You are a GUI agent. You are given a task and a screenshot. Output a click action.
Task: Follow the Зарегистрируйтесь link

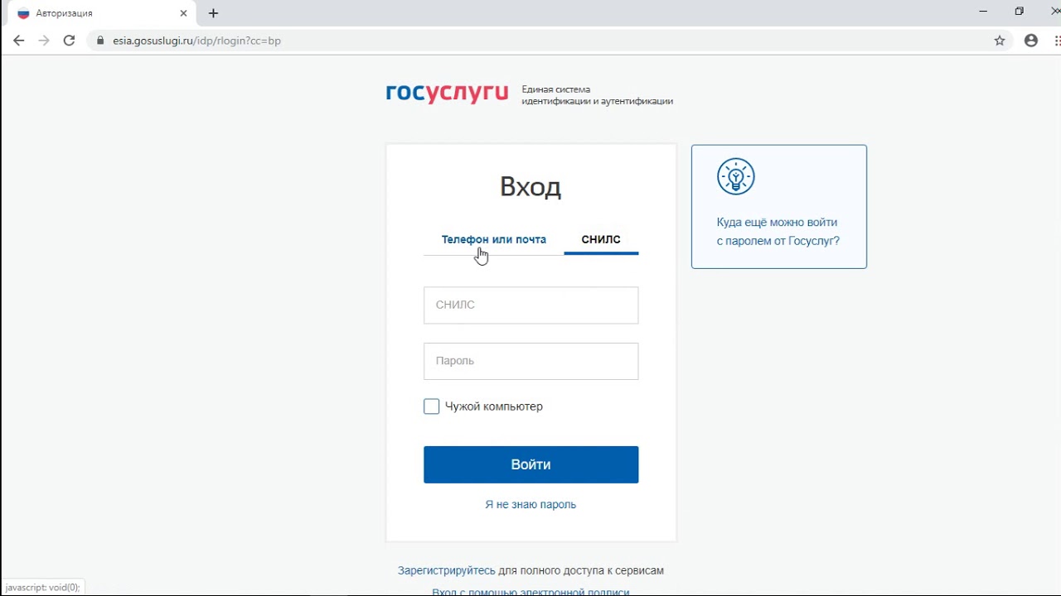point(446,570)
